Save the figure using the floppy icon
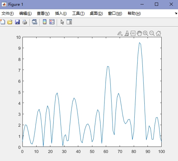The image size is (178, 161). (17, 22)
